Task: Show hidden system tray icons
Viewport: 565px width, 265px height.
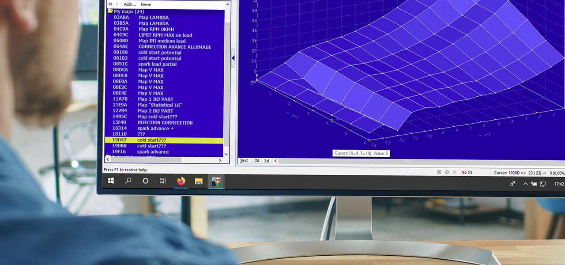Action: pyautogui.click(x=525, y=184)
